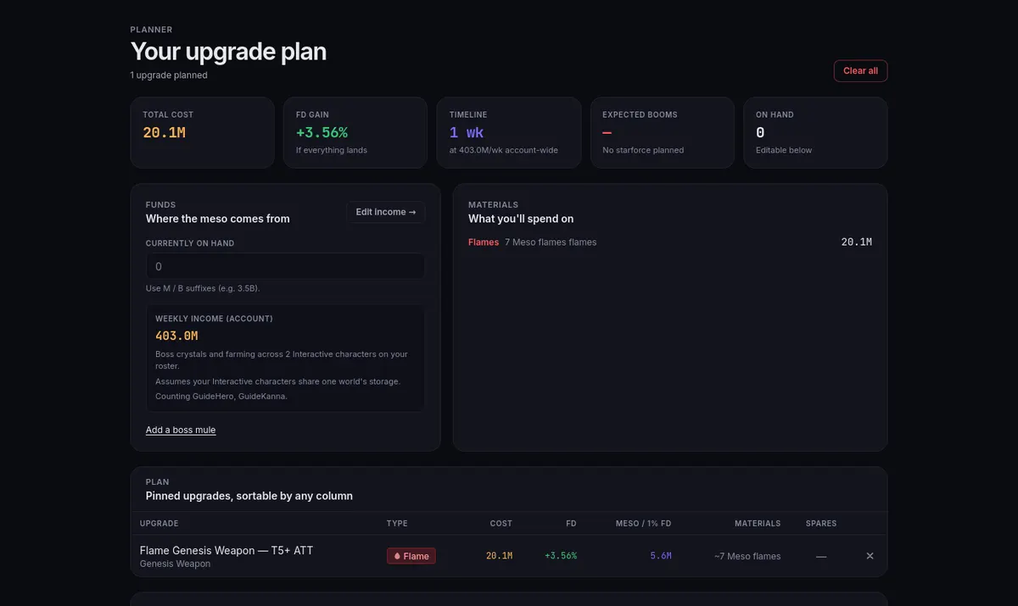Image resolution: width=1018 pixels, height=606 pixels.
Task: Click the ~7 Meso flames cell in the plan row
Action: [747, 556]
